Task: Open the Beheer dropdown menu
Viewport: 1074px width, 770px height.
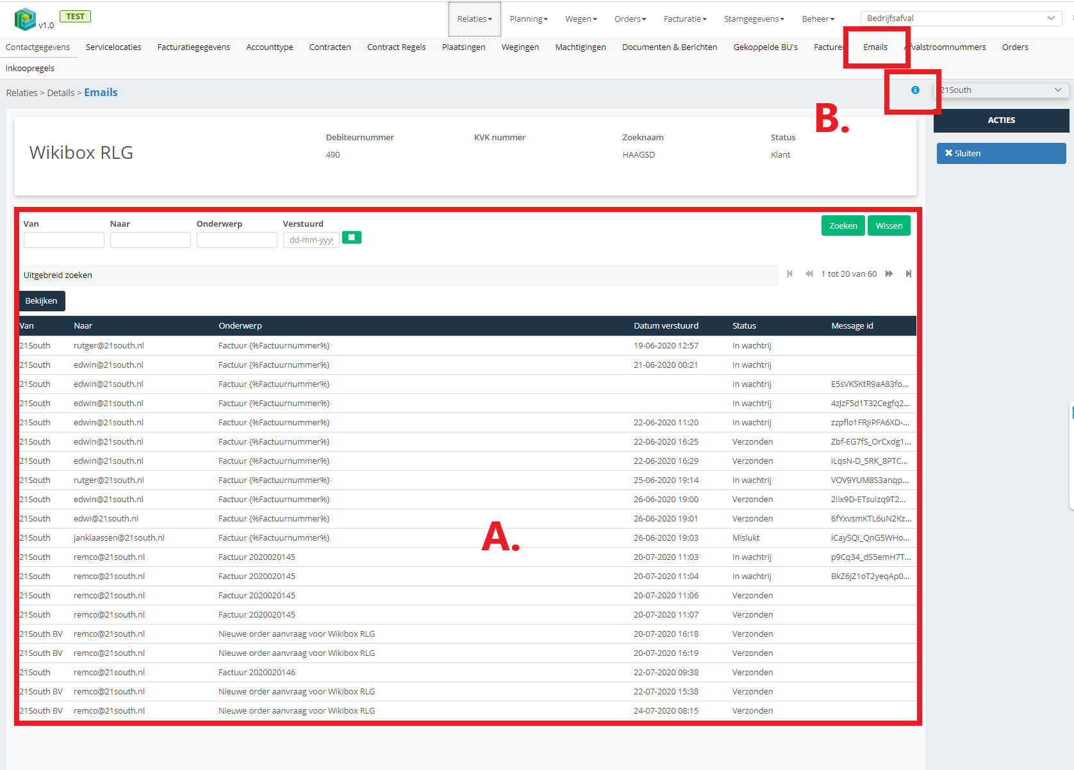Action: coord(818,19)
